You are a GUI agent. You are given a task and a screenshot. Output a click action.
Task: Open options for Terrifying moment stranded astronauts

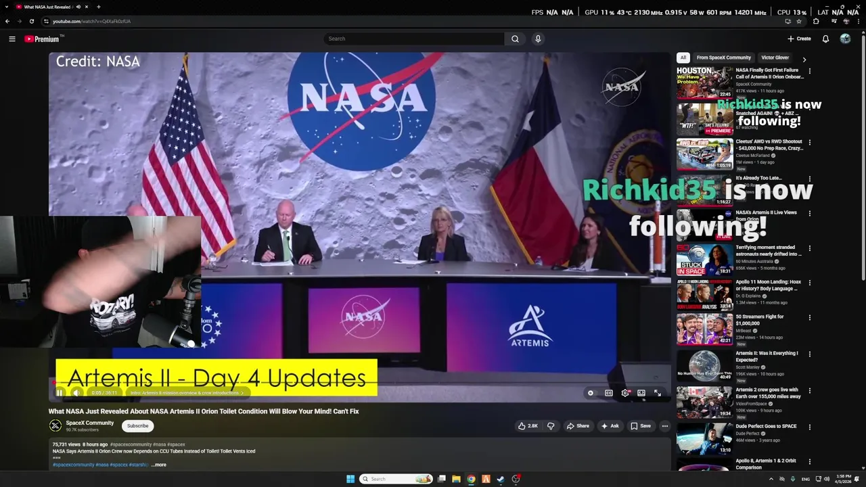click(810, 248)
